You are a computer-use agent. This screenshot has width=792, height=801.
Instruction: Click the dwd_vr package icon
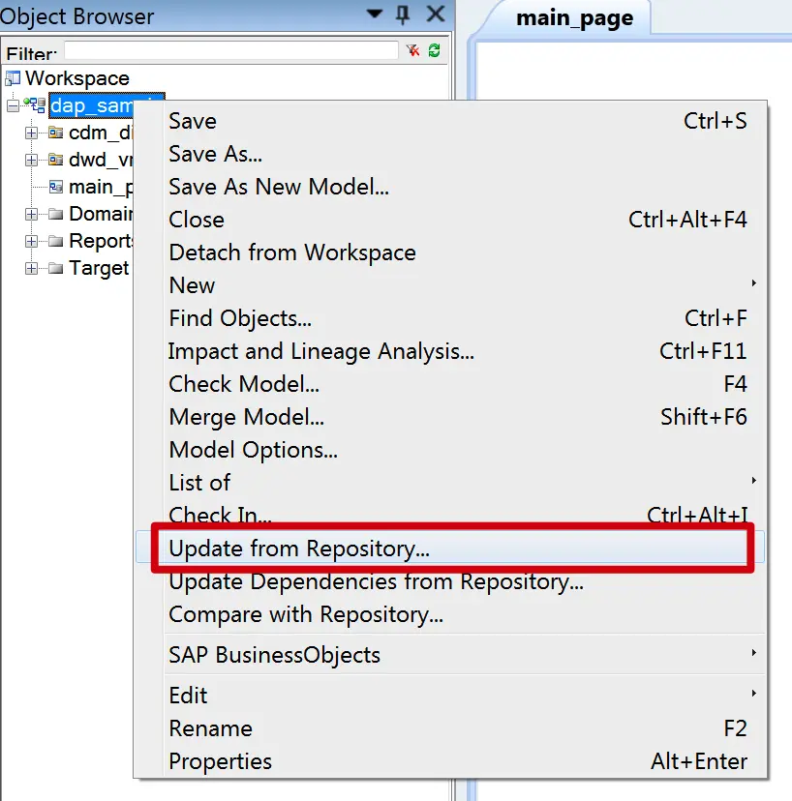(x=56, y=160)
